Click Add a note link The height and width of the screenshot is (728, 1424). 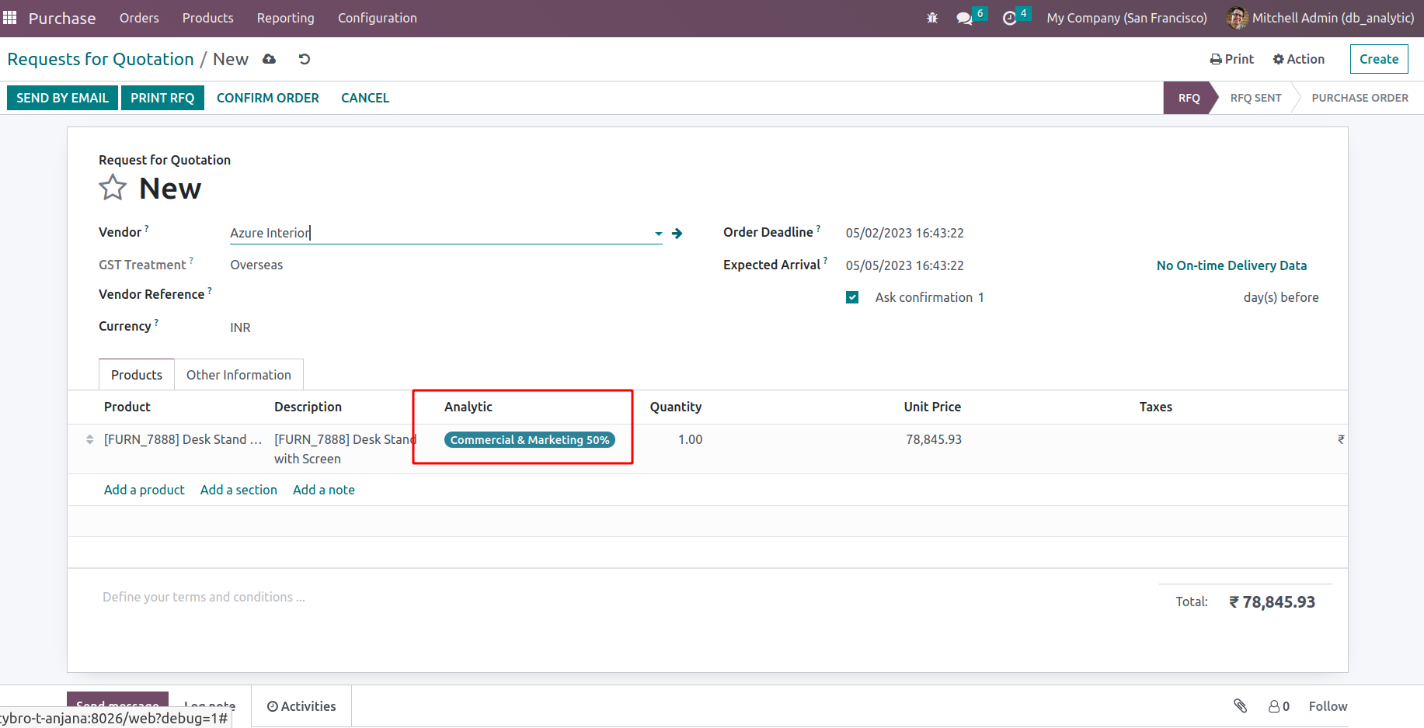coord(324,490)
